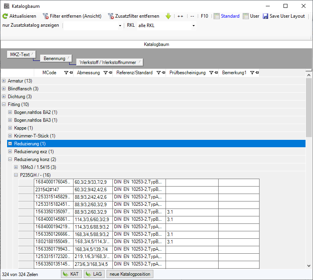Click the green down arrow icon

168,16
